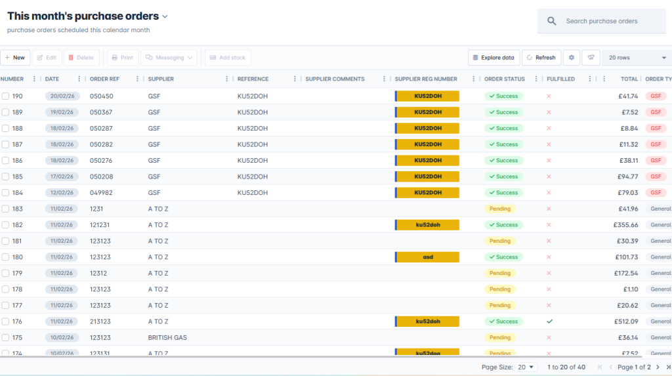Tick the checkbox for order 190

[5, 96]
